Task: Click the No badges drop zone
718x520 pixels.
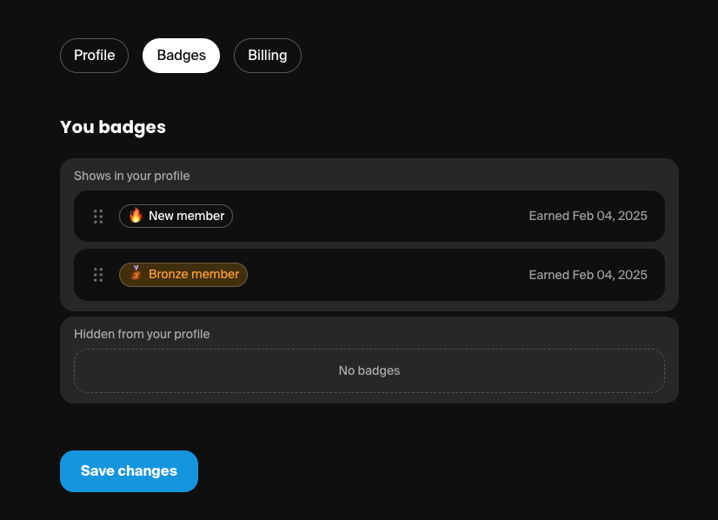Action: click(x=369, y=370)
